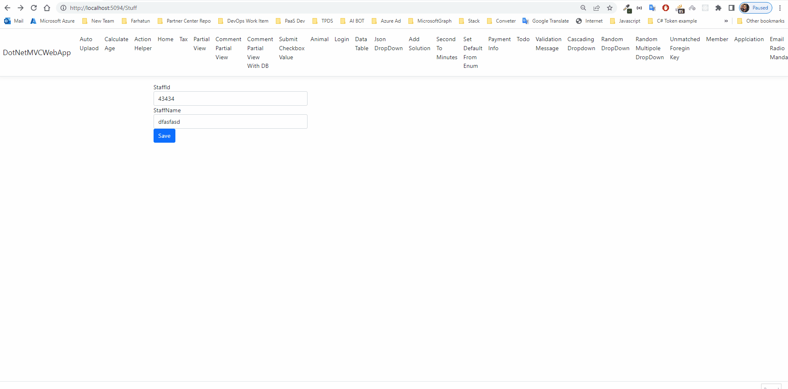Open the Cascading Dropdown page
The width and height of the screenshot is (788, 389).
581,44
